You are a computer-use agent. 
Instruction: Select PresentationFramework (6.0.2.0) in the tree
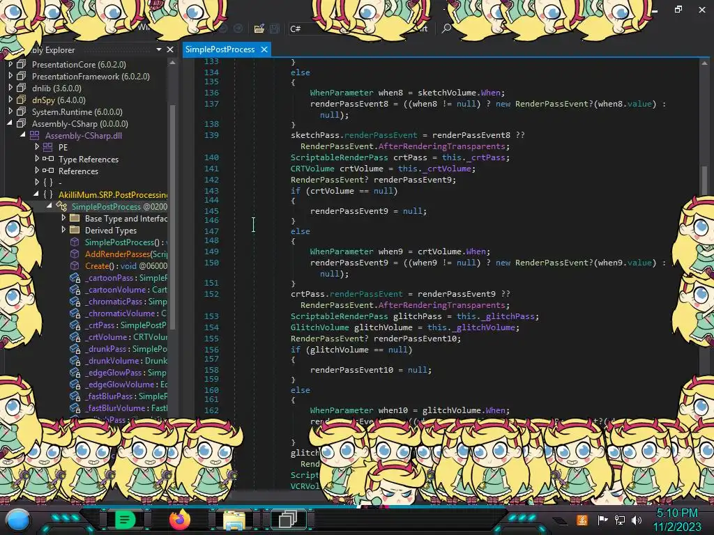[x=91, y=77]
